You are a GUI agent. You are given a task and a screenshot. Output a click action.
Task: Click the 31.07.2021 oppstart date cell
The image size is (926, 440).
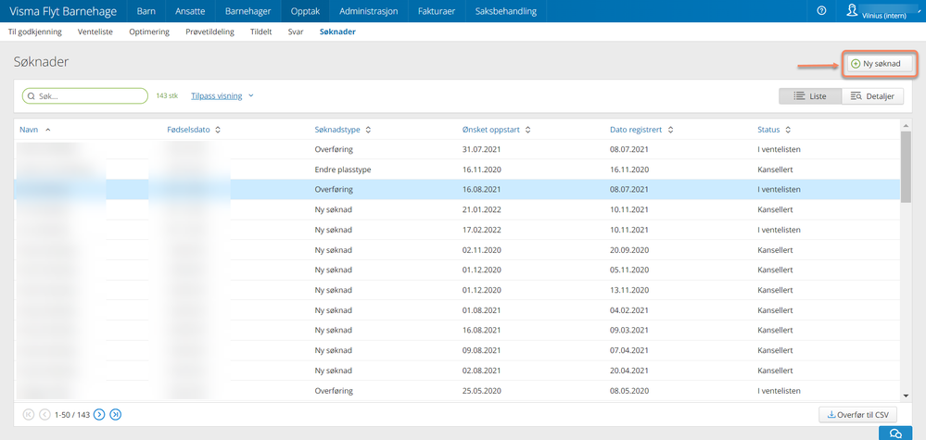[482, 149]
